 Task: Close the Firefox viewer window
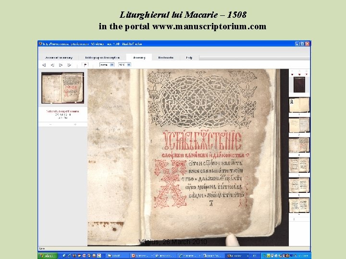(308, 44)
